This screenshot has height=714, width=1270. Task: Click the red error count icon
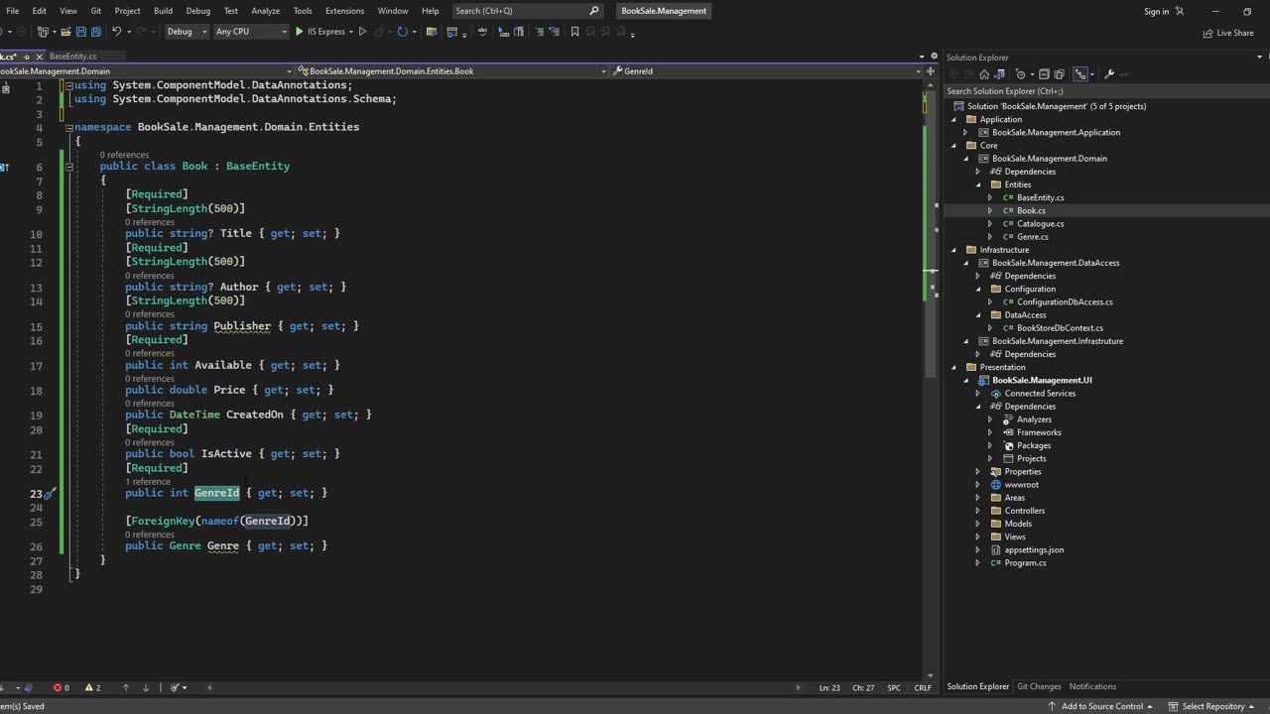(58, 687)
